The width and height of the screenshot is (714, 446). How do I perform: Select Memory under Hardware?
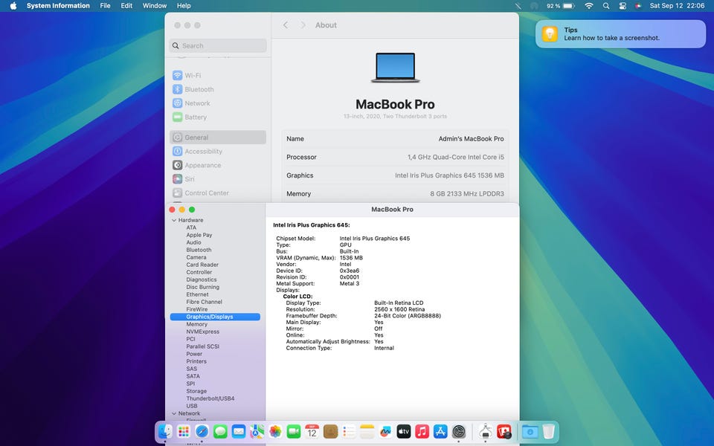tap(196, 325)
